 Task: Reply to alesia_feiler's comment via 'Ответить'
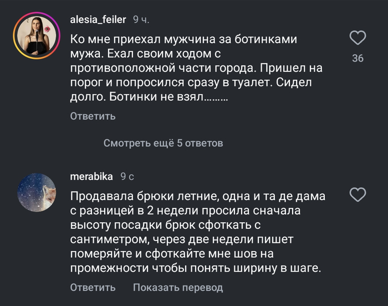pyautogui.click(x=93, y=116)
